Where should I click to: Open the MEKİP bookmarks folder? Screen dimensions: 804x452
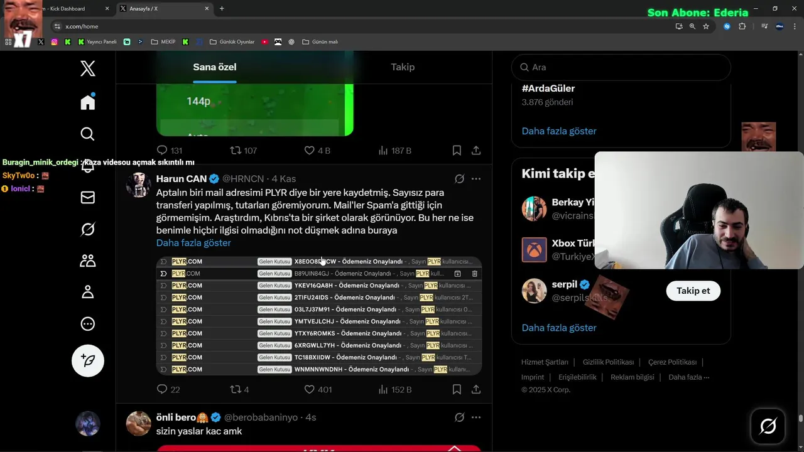pyautogui.click(x=163, y=42)
